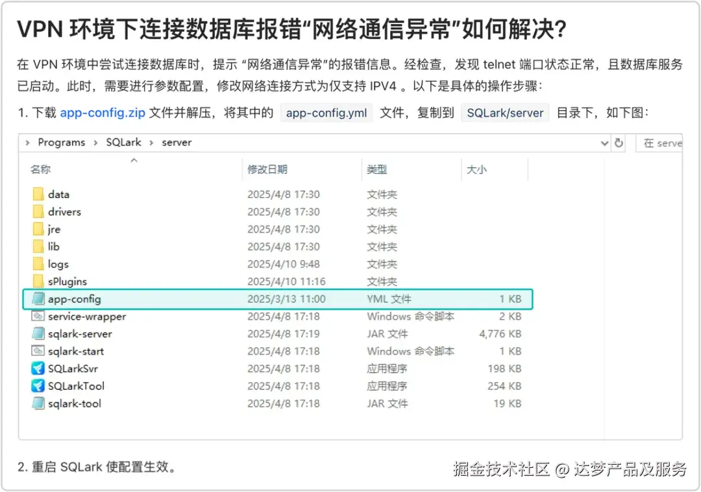Viewport: 701px width, 492px height.
Task: Click the logs folder icon
Action: (x=38, y=264)
